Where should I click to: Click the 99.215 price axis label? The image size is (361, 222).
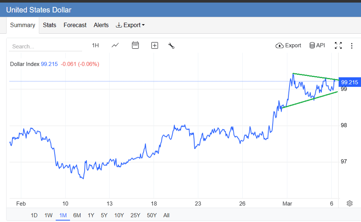click(x=350, y=82)
